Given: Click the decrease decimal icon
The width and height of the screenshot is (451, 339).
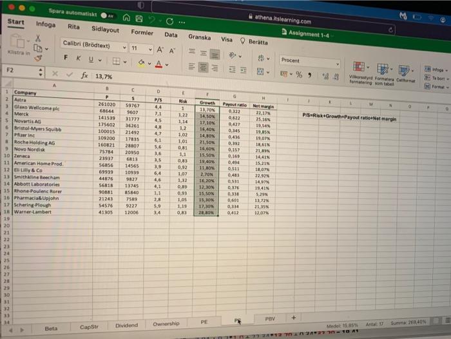Looking at the screenshot, I should [336, 77].
